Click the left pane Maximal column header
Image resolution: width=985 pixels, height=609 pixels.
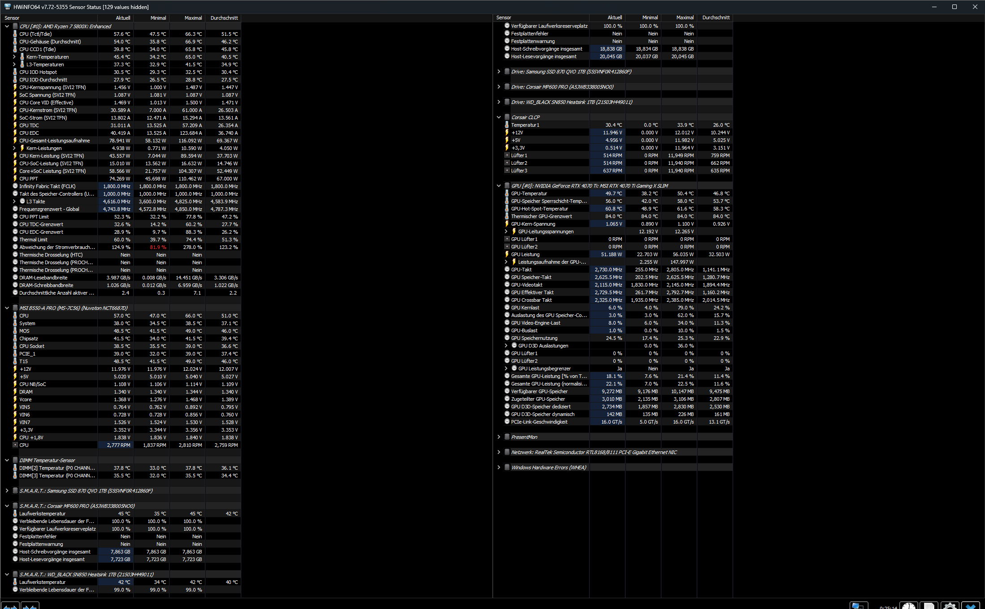[x=193, y=18]
